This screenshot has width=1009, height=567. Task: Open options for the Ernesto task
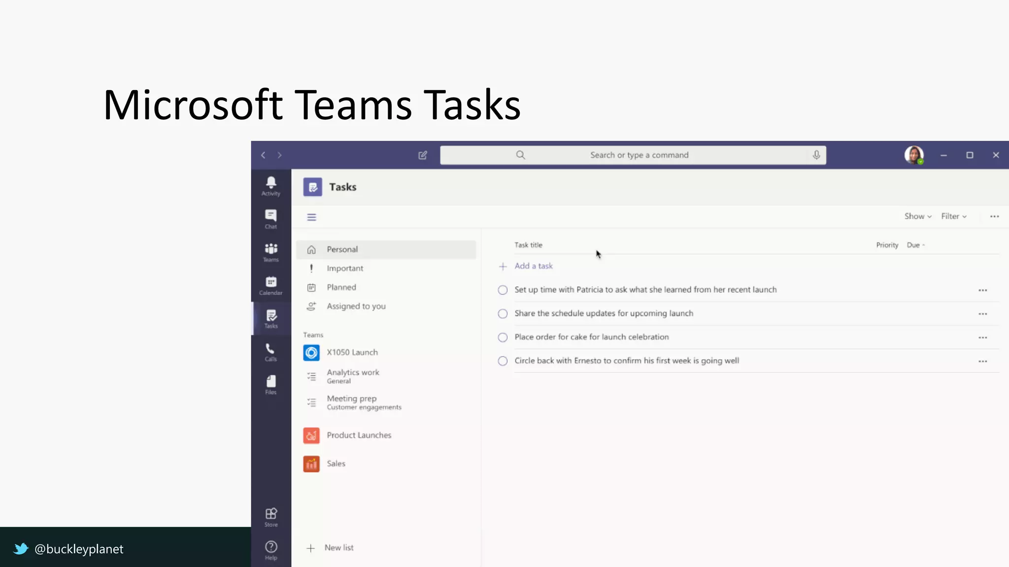983,361
